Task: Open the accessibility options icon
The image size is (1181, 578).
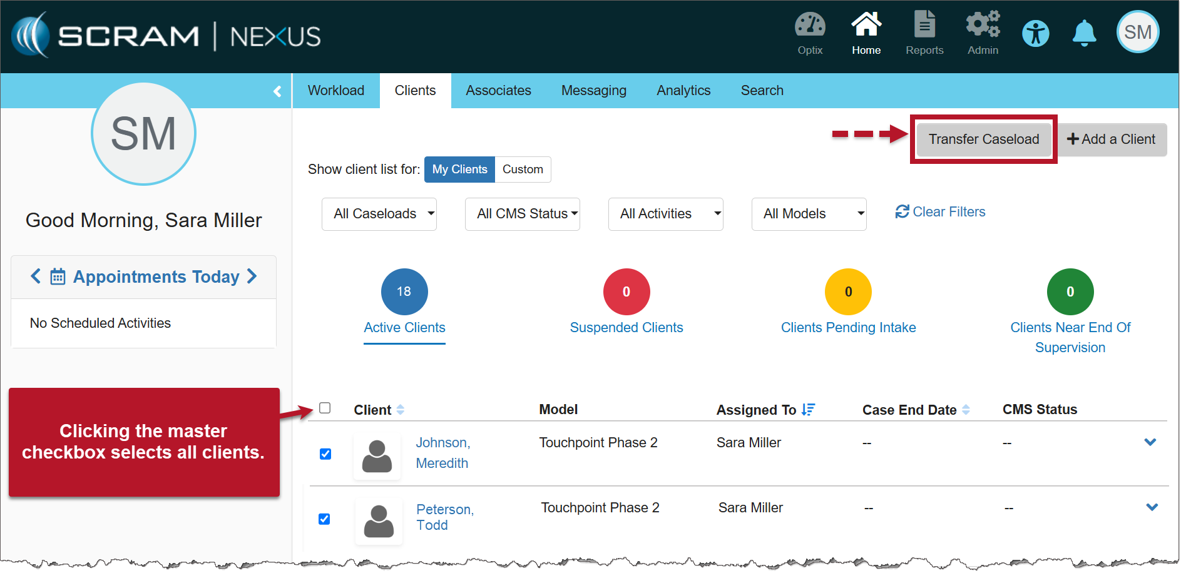Action: pos(1035,33)
